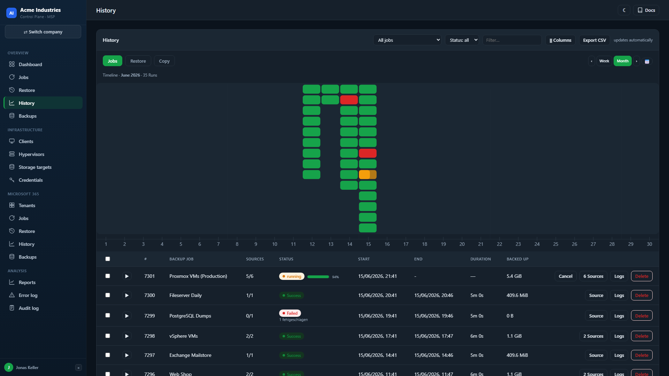Click Switch company button
The height and width of the screenshot is (376, 669).
click(43, 32)
